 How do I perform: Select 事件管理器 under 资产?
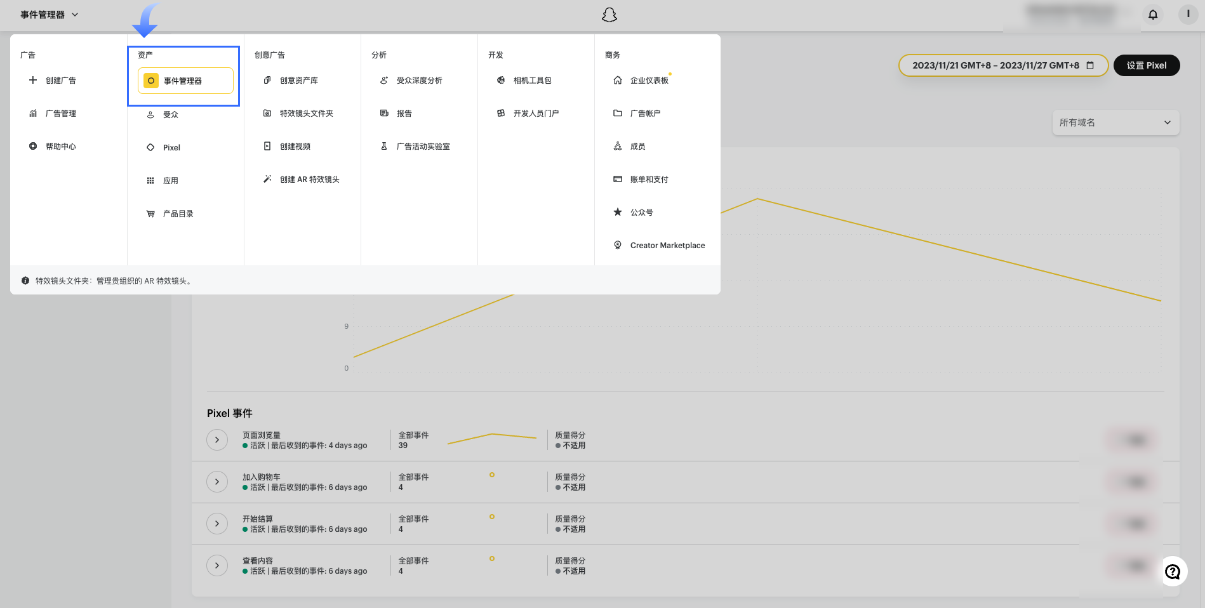pyautogui.click(x=185, y=81)
